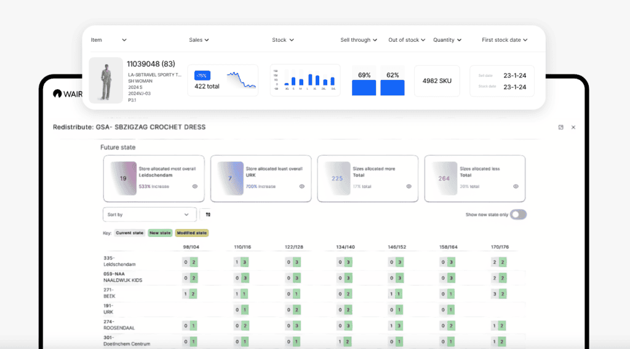Click the sales trend line chart
The height and width of the screenshot is (349, 630).
(x=241, y=80)
